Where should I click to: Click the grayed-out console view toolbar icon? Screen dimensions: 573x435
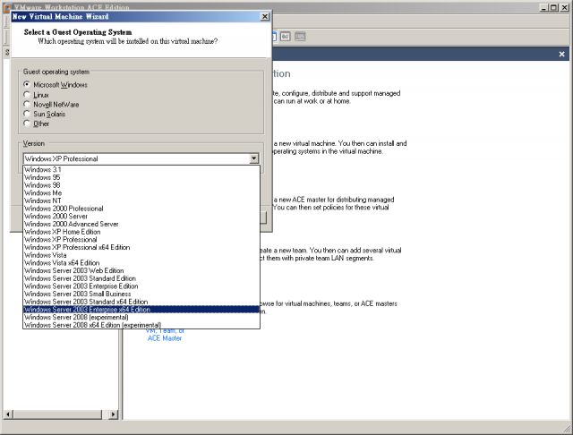coord(286,37)
